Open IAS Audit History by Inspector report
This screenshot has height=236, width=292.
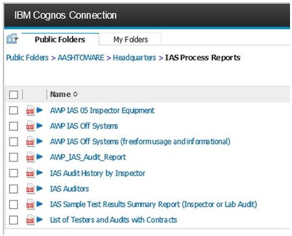97,173
